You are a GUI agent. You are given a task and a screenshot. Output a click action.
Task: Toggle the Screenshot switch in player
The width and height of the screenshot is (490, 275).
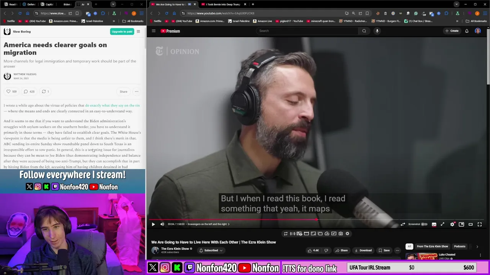pos(424,224)
